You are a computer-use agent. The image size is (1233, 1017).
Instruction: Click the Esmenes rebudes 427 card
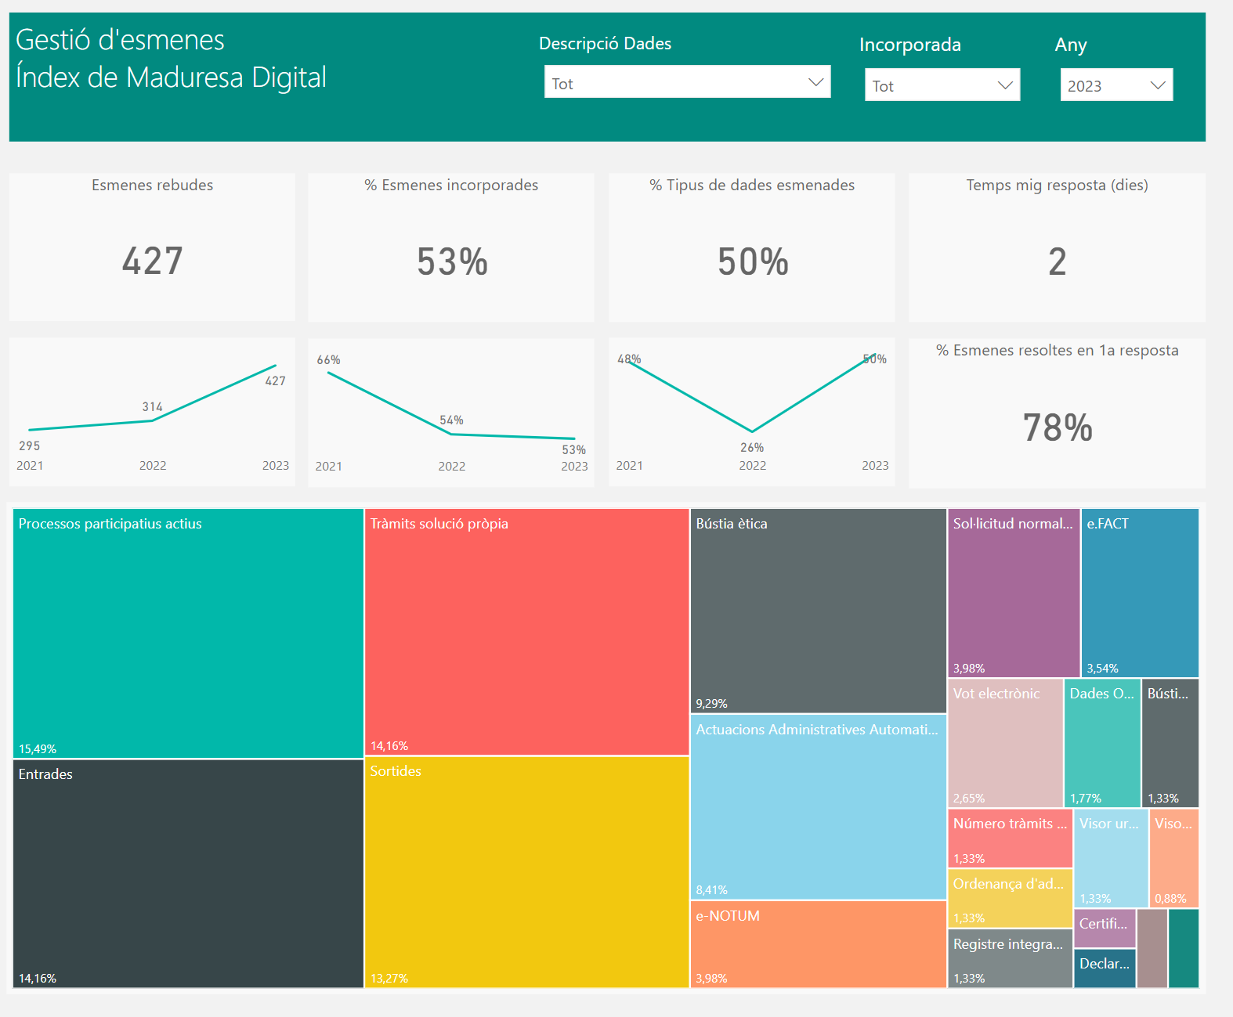pos(152,247)
